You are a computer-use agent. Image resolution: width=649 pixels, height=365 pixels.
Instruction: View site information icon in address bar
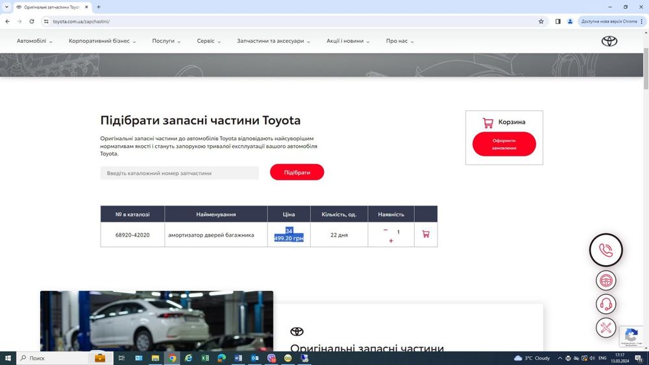46,21
